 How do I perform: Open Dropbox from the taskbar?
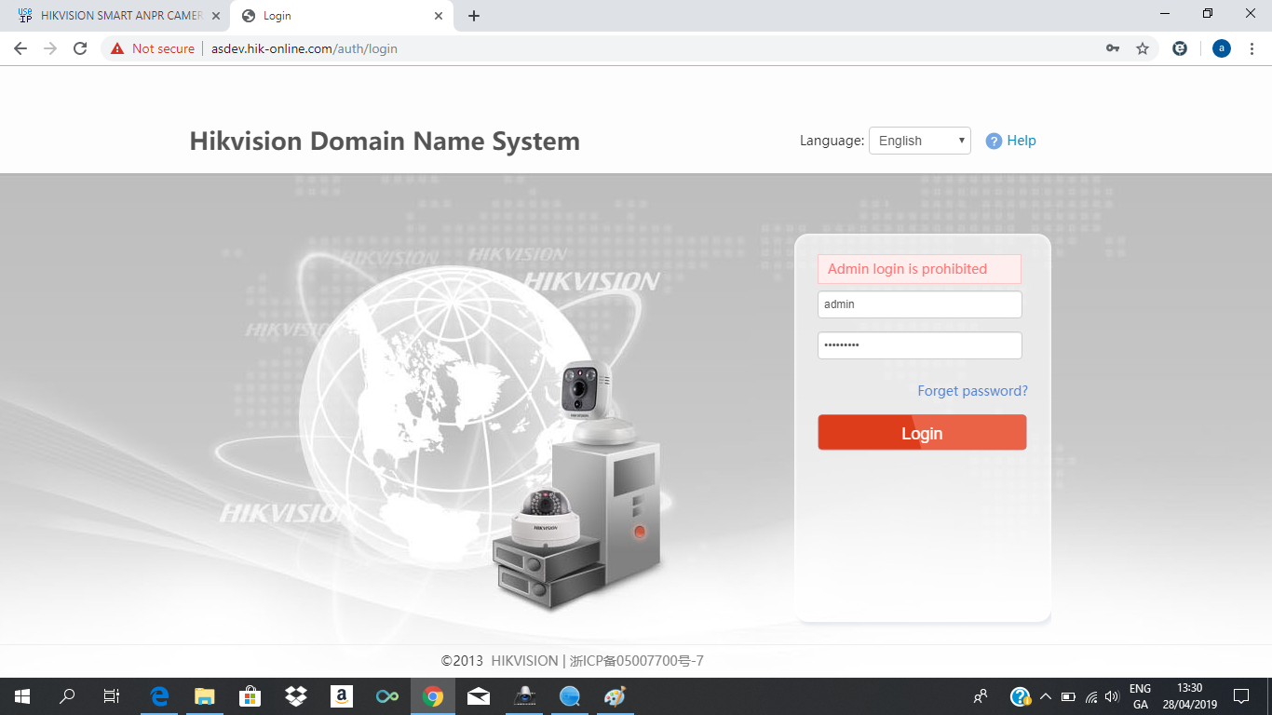pyautogui.click(x=296, y=696)
